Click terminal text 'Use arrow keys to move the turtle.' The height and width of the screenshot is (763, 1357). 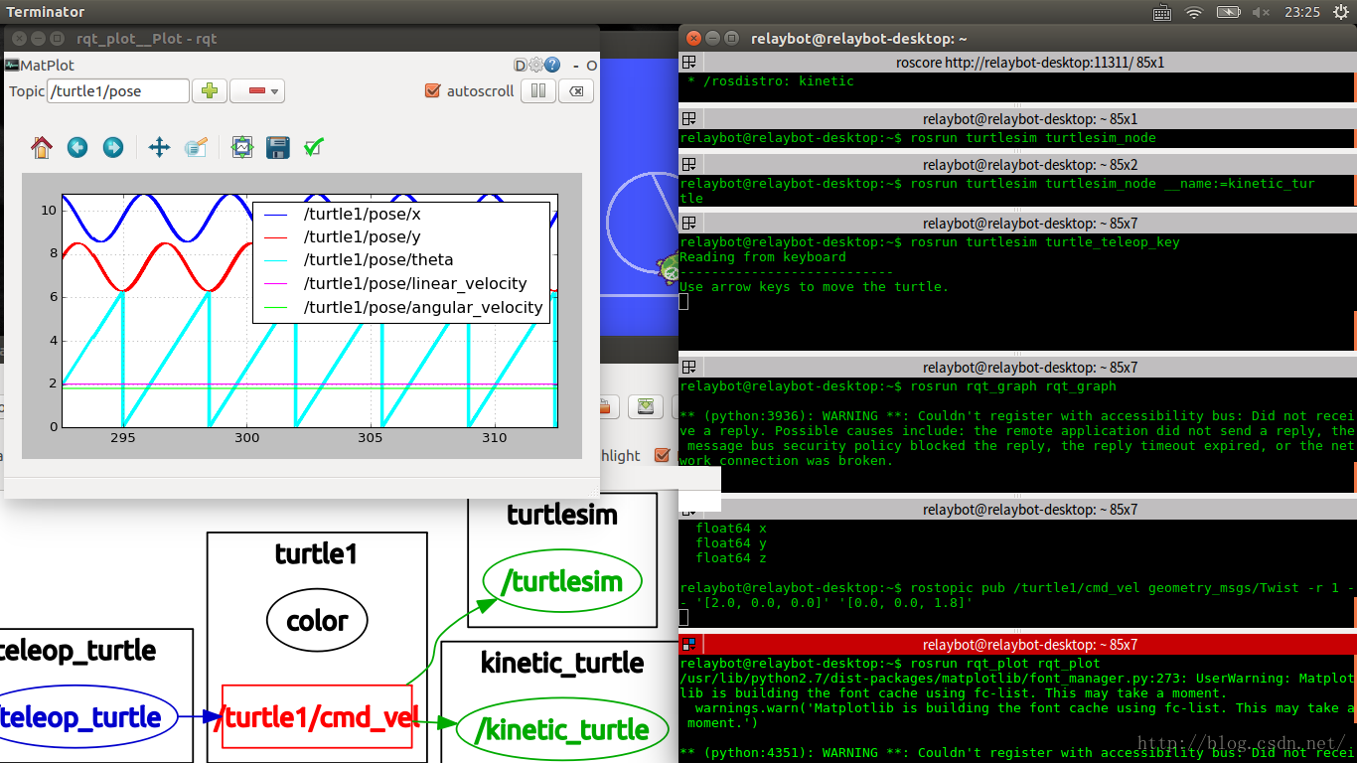click(x=815, y=287)
